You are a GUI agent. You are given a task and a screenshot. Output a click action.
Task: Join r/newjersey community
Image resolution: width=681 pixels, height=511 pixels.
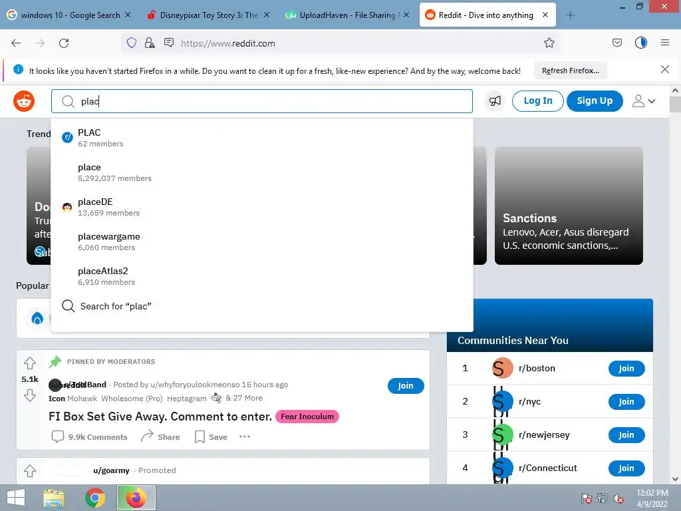tap(626, 435)
